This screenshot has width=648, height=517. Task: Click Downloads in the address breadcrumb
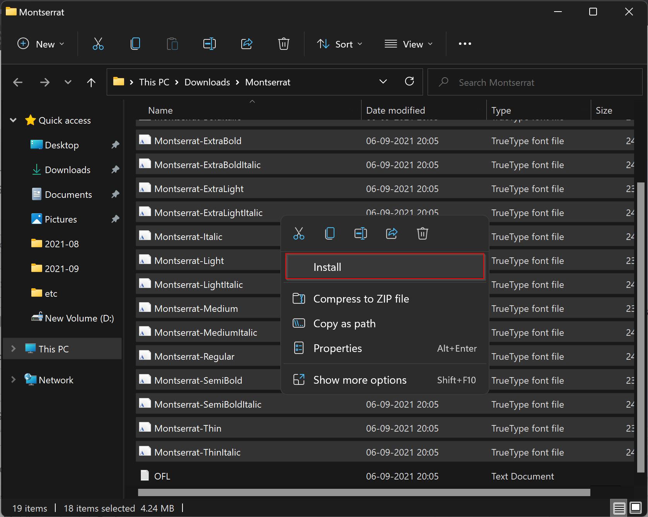(207, 82)
